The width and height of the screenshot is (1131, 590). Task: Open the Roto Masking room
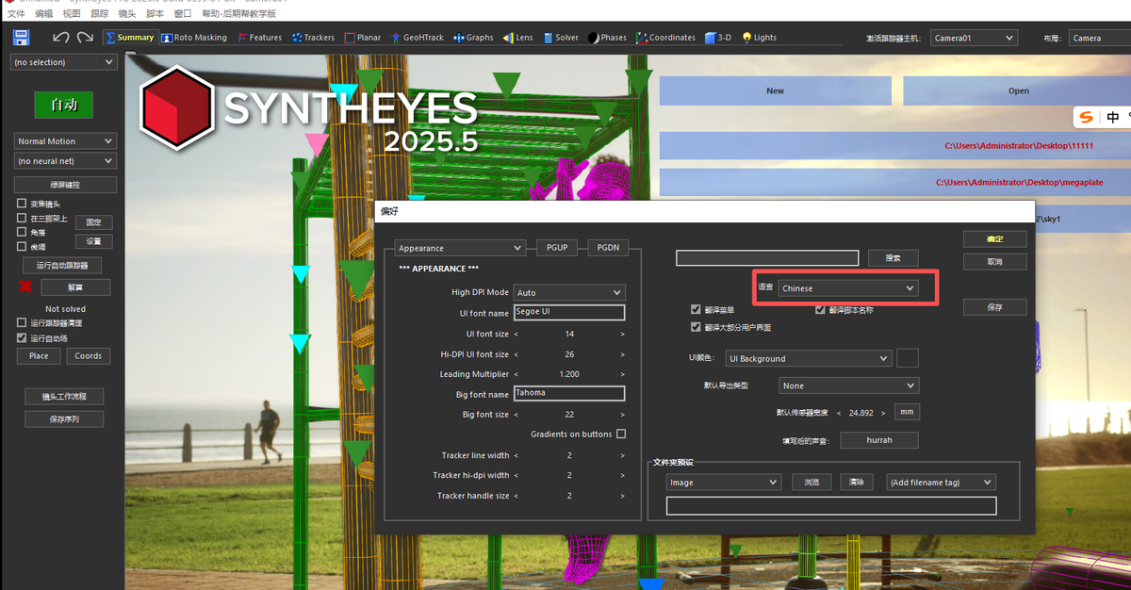tap(193, 38)
